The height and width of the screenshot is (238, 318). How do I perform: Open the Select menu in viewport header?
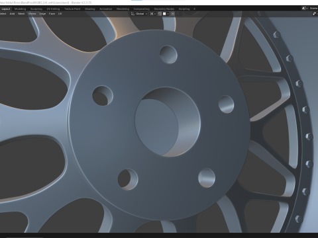click(x=3, y=14)
